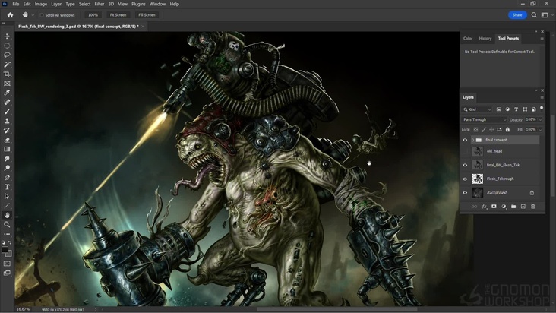This screenshot has width=556, height=313.
Task: Filter for pixel layers
Action: coord(498,109)
